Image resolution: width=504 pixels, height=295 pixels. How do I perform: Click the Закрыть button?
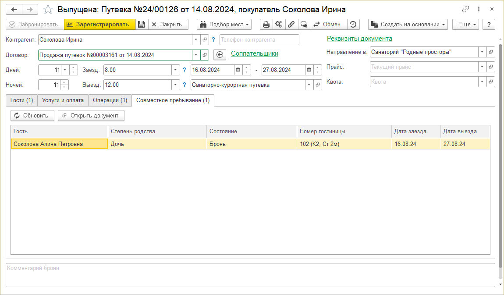pyautogui.click(x=168, y=25)
